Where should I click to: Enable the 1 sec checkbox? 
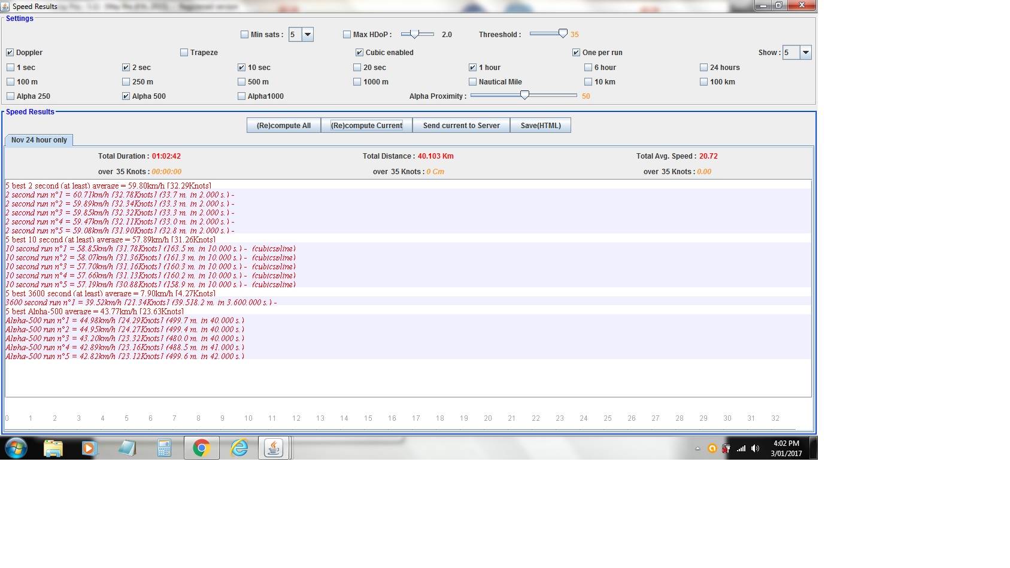(x=11, y=68)
